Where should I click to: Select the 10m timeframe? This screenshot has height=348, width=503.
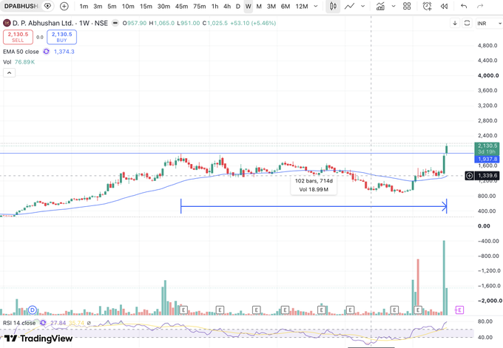click(x=128, y=7)
